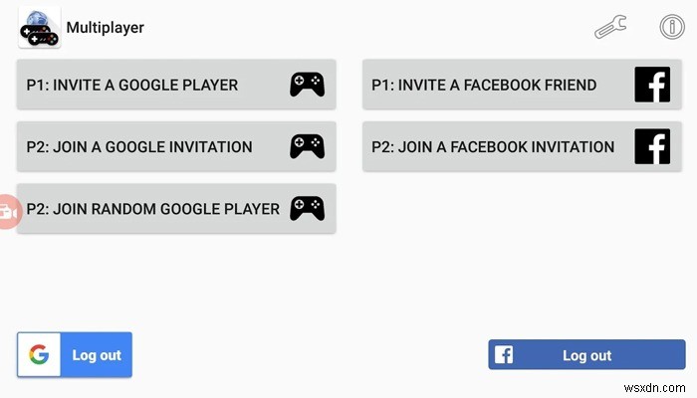697x398 pixels.
Task: Tap Facebook icon on Join Facebook Invitation
Action: [x=652, y=146]
